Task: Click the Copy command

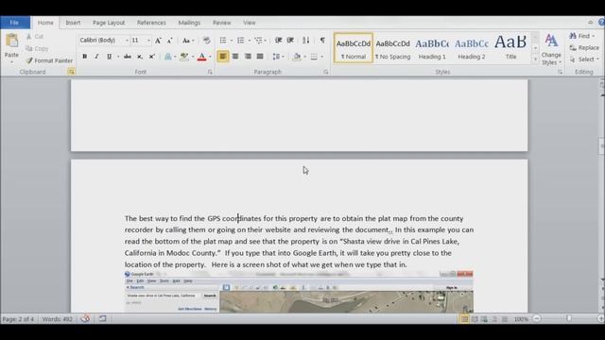Action: [x=38, y=48]
